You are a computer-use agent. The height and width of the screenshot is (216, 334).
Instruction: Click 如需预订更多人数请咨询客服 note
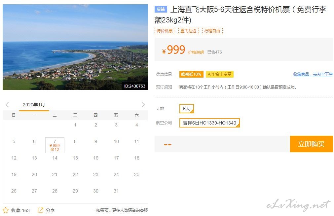pyautogui.click(x=122, y=210)
